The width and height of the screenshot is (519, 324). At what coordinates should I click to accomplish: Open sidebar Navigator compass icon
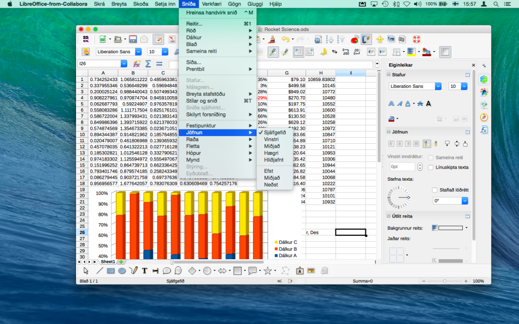[484, 117]
